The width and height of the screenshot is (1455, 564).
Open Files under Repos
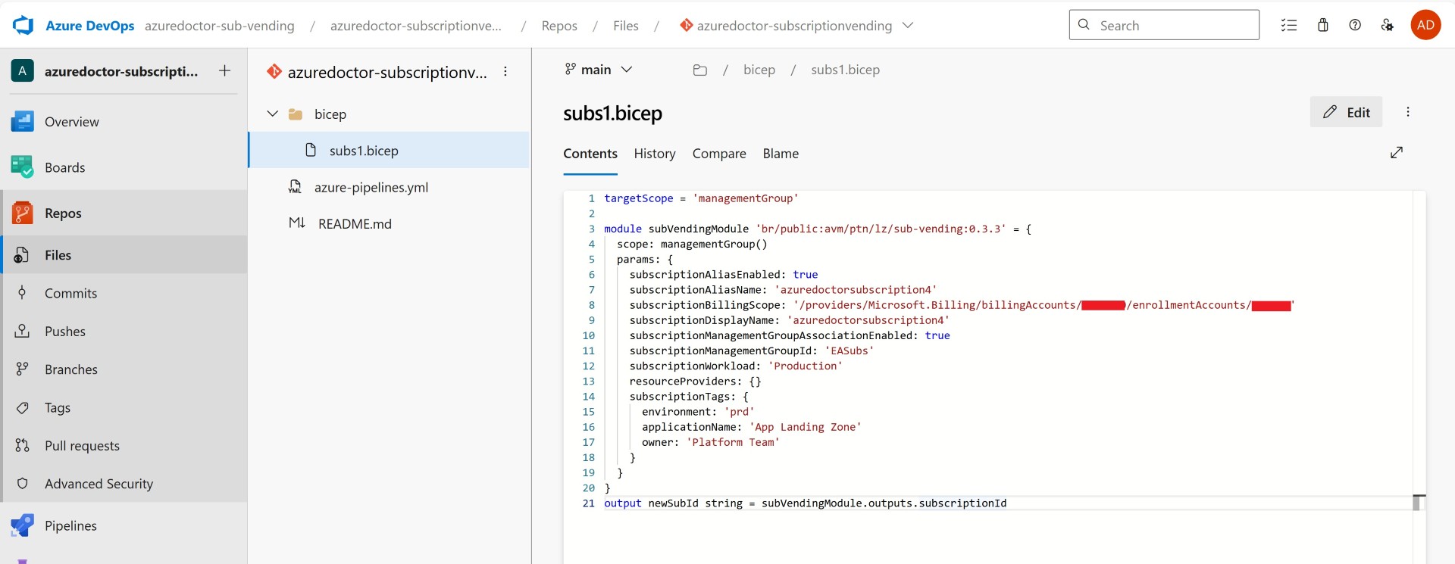124,255
